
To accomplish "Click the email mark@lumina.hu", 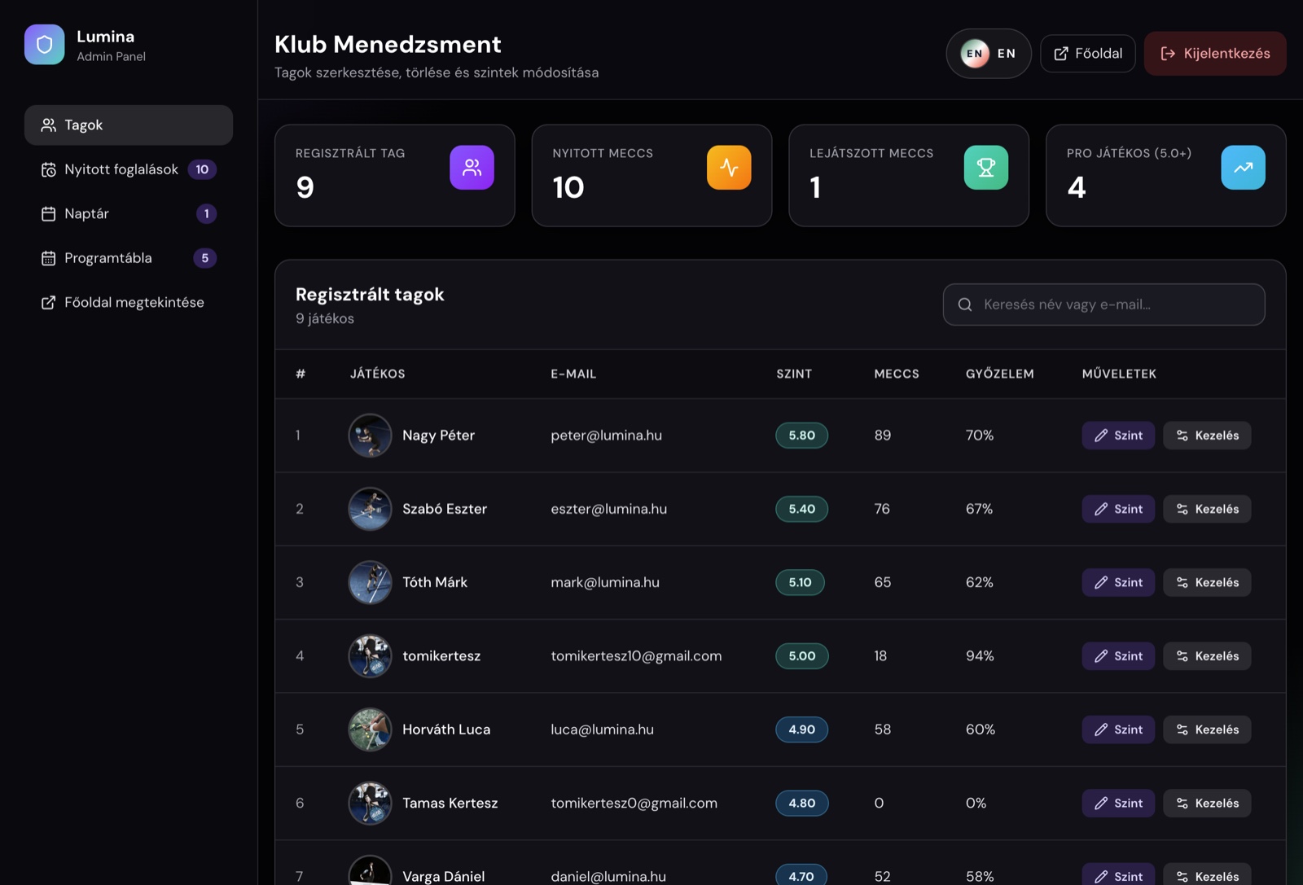I will coord(605,582).
